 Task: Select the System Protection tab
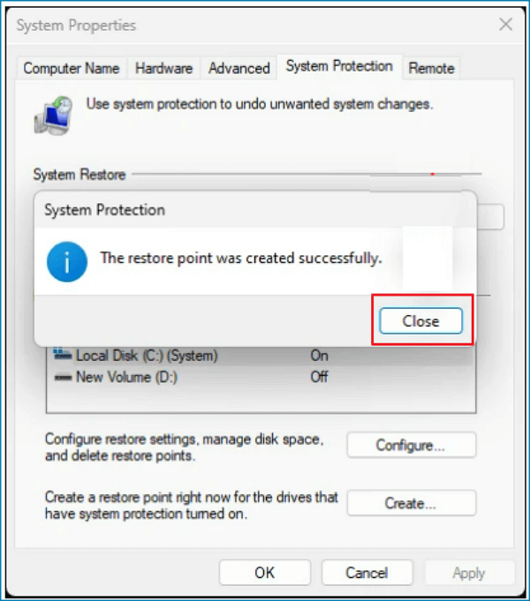339,66
